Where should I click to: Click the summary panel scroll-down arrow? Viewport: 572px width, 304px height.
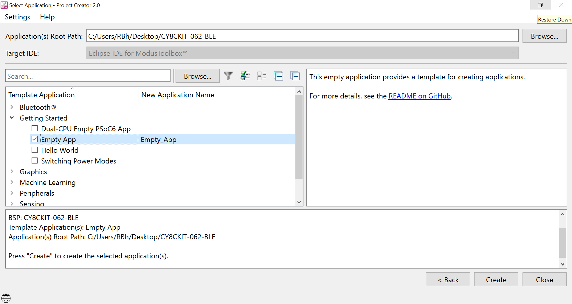click(562, 264)
